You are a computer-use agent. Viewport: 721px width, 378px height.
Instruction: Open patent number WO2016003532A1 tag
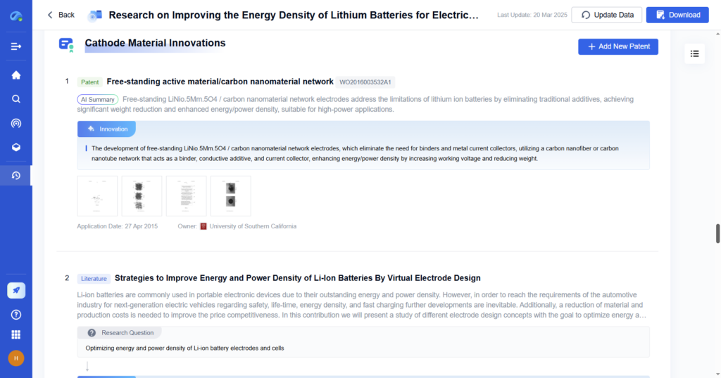(x=365, y=82)
